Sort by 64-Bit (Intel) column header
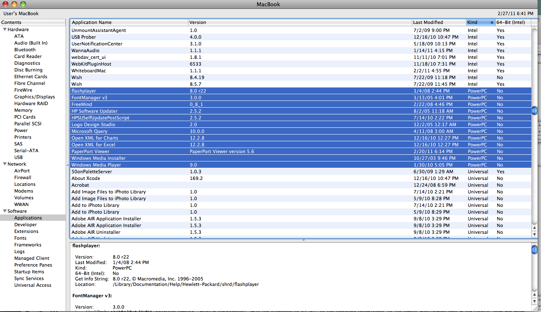This screenshot has width=541, height=312. click(x=513, y=22)
